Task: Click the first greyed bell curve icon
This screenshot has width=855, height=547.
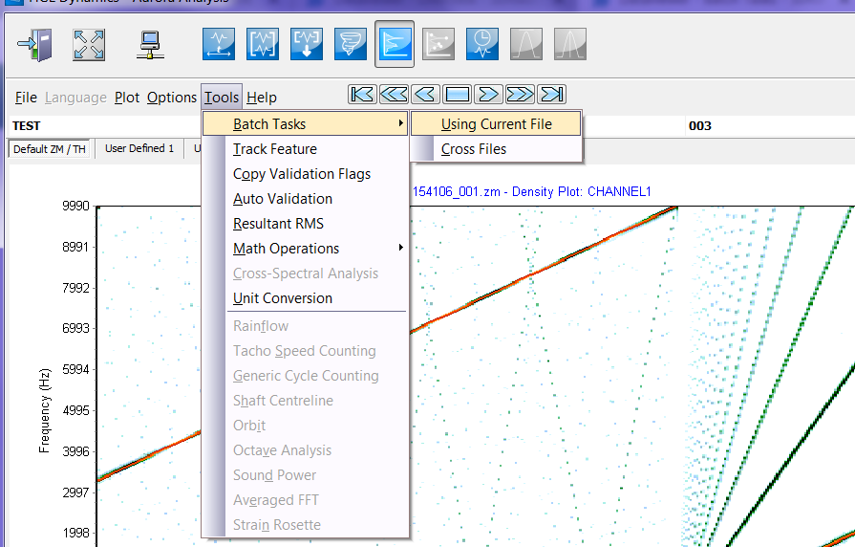Action: (x=526, y=44)
